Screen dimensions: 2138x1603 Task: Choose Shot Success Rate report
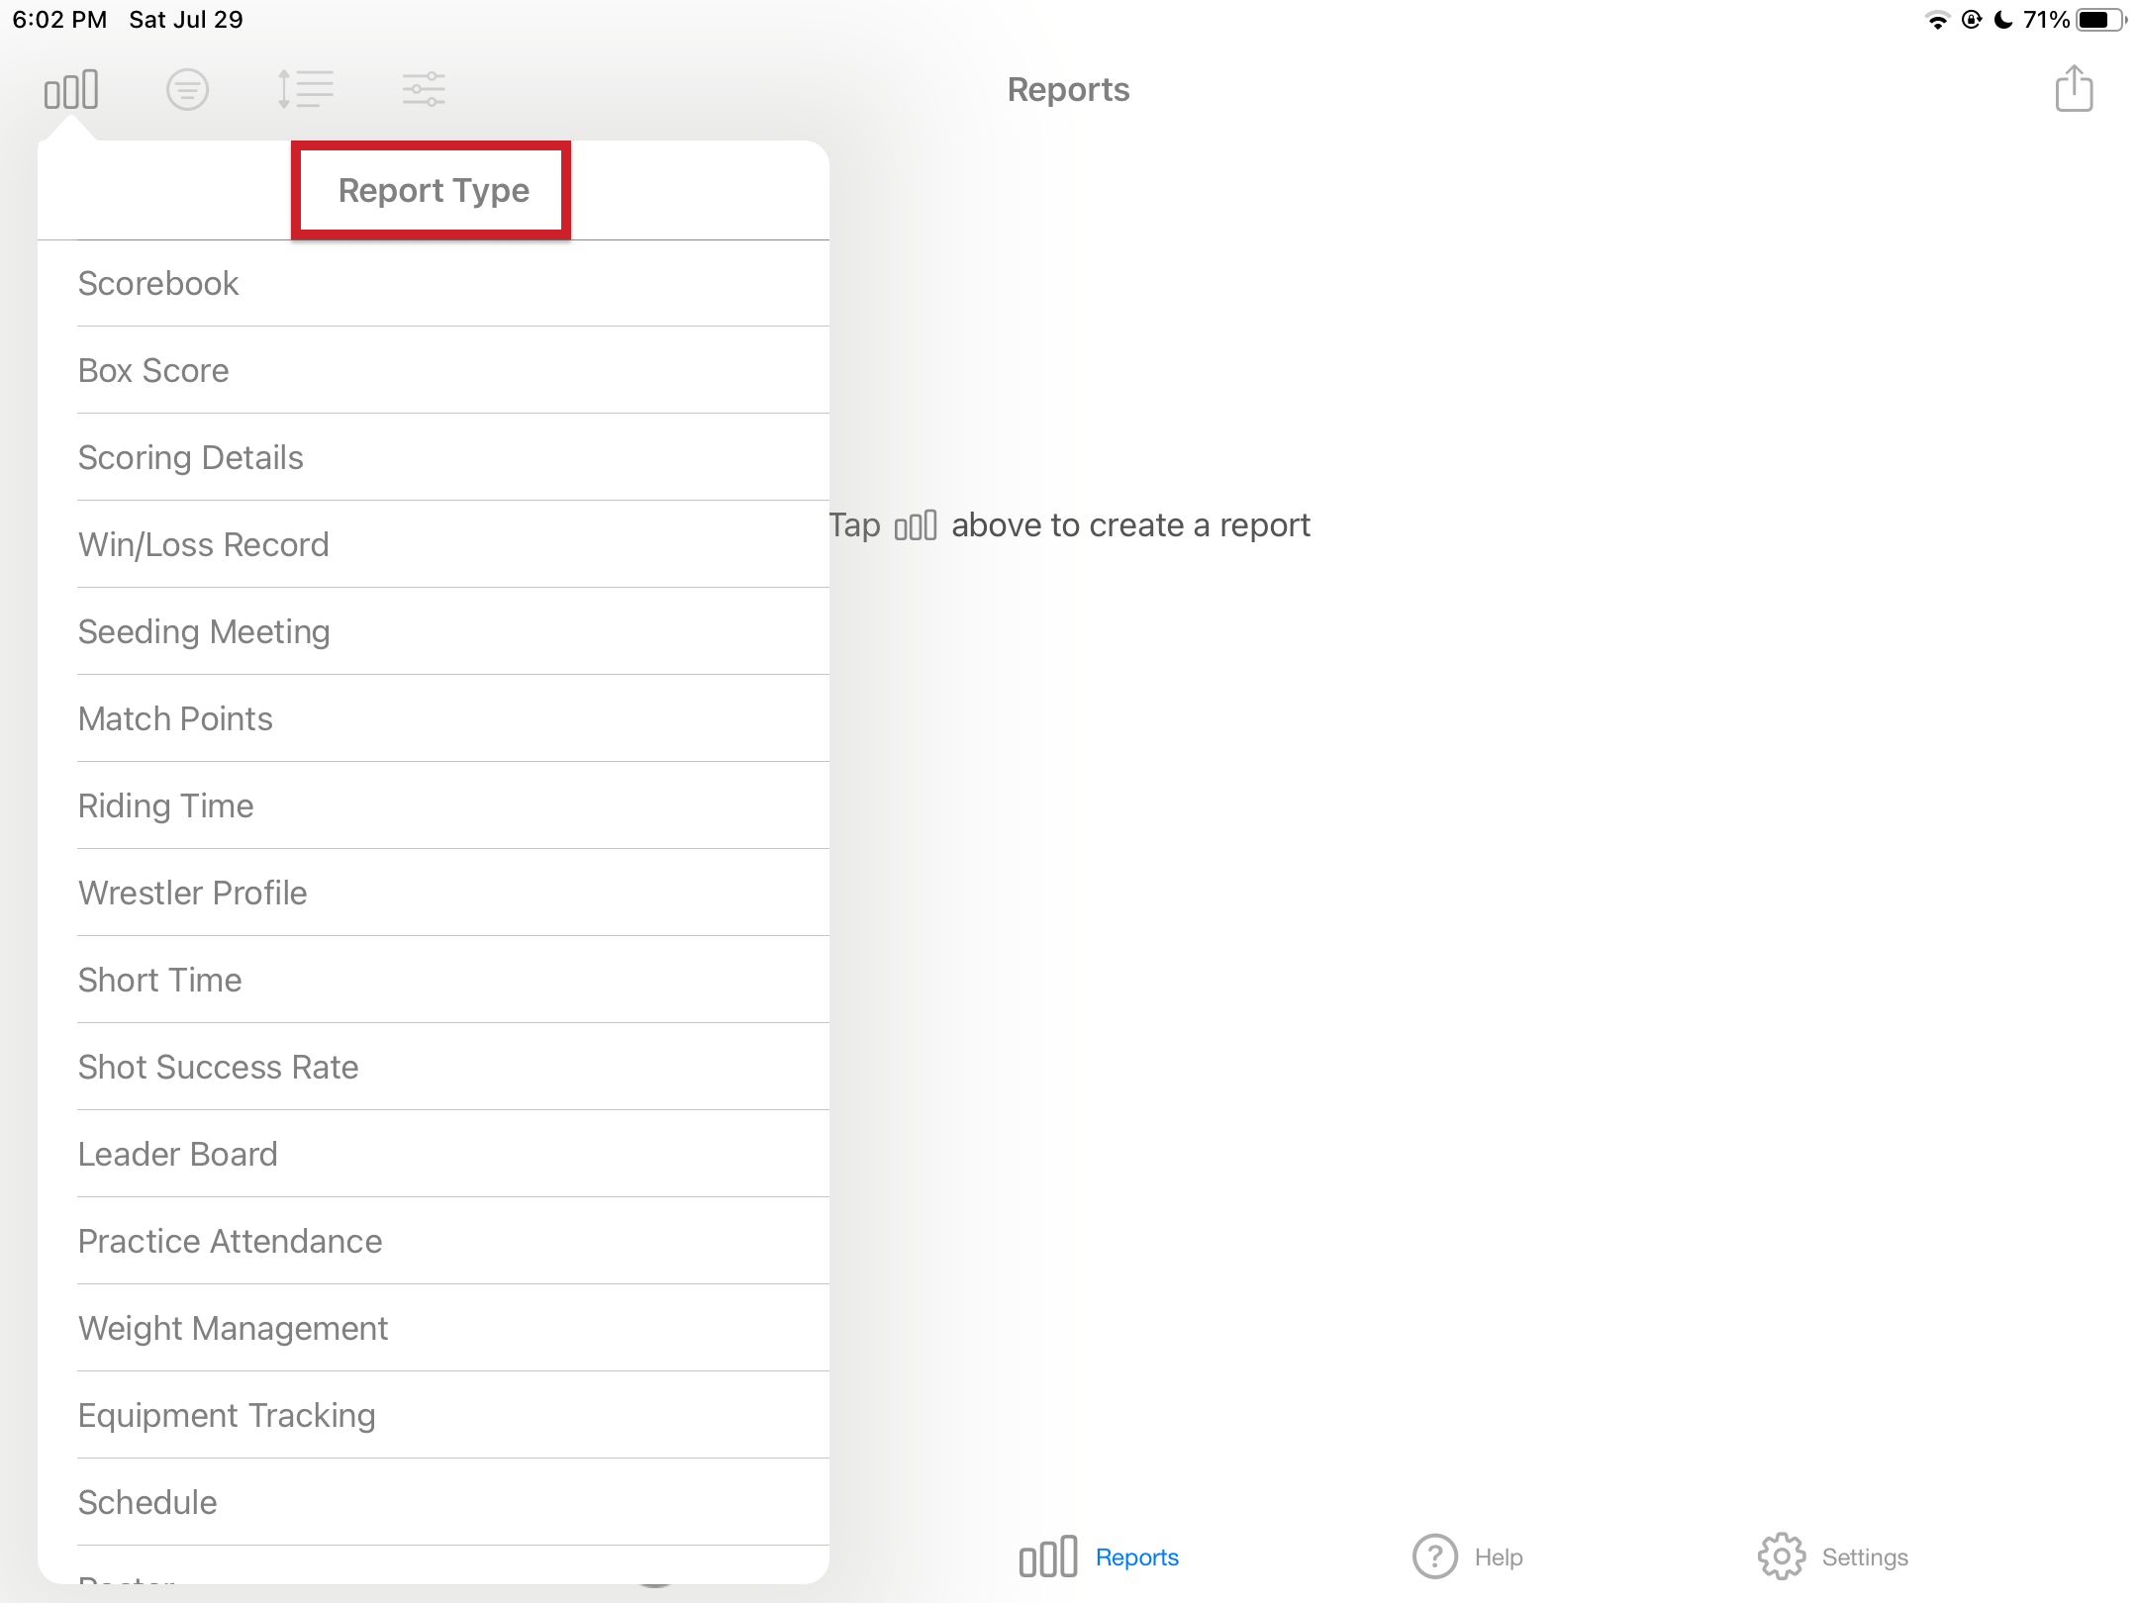(219, 1068)
